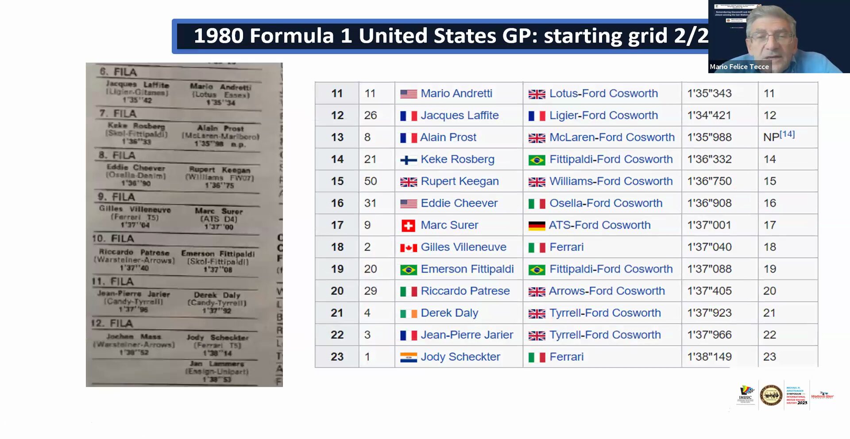The height and width of the screenshot is (439, 850).
Task: Follow the Ferrari link in Villeneuve's row
Action: point(566,247)
